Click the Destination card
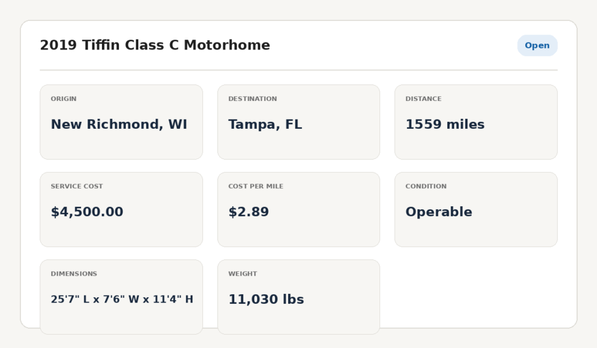Screen dimensions: 597x348 click(x=298, y=122)
